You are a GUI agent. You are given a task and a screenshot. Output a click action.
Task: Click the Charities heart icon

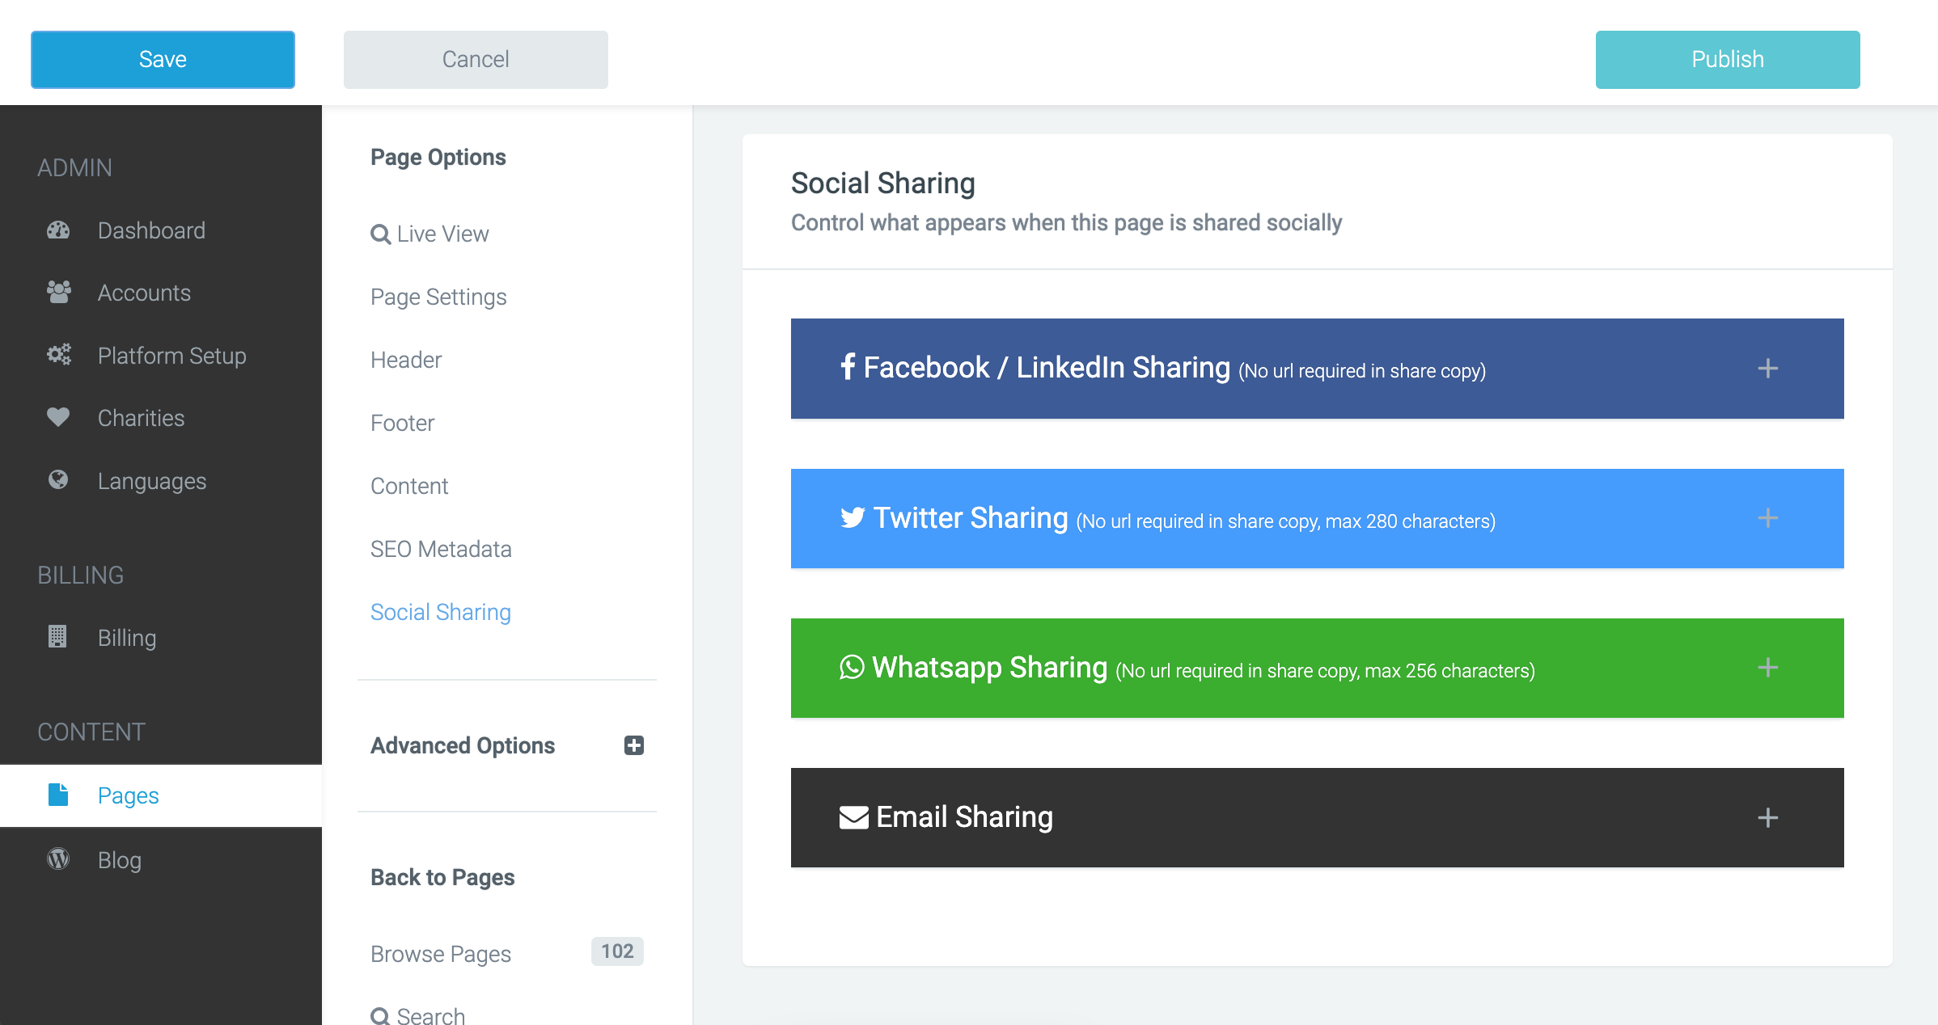click(58, 417)
